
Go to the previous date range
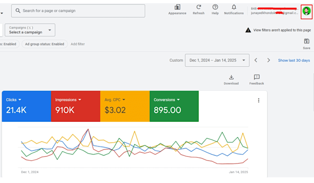(x=256, y=60)
